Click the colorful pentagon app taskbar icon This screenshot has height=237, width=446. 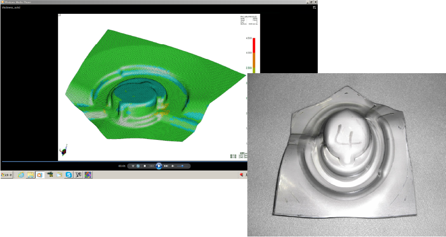tap(88, 175)
